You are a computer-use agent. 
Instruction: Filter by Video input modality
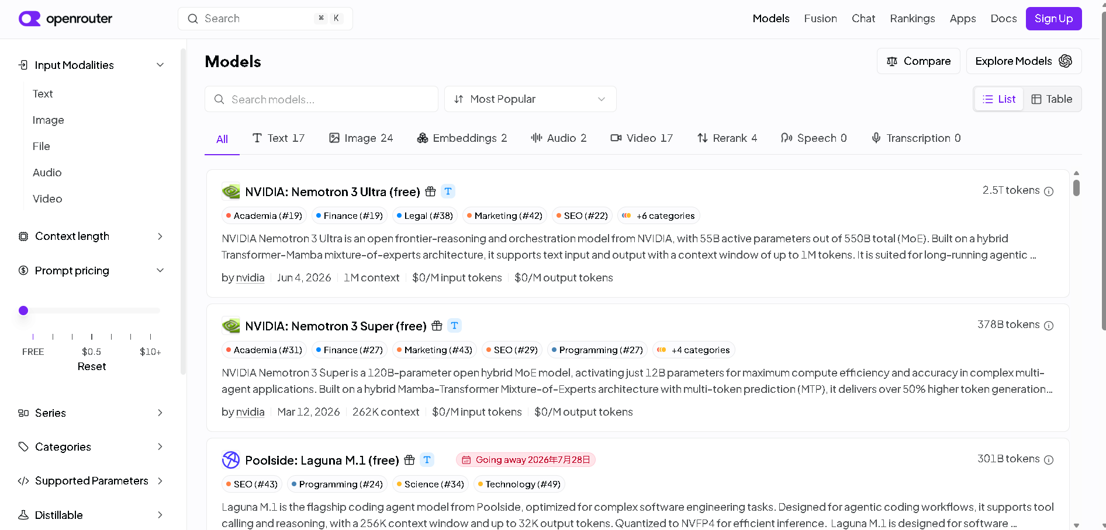(47, 199)
